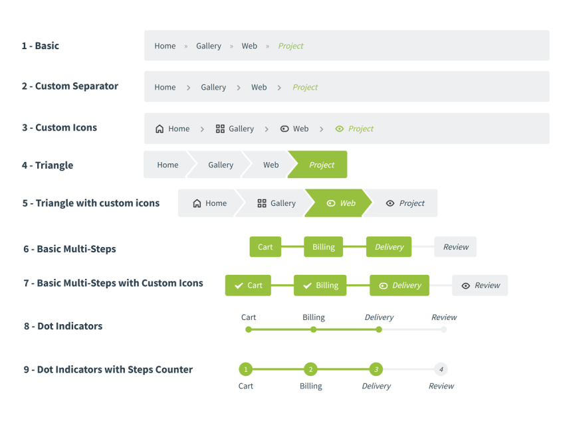
Task: Click the checkmark icon on Billing step
Action: 307,286
